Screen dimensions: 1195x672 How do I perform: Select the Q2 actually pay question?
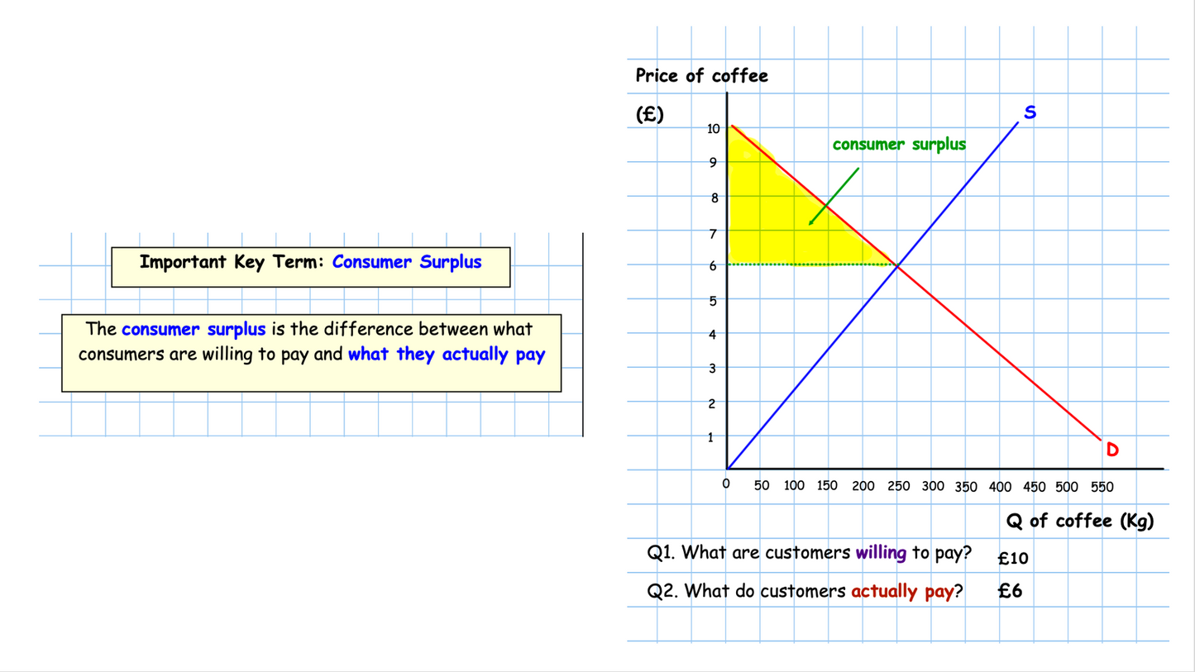806,591
